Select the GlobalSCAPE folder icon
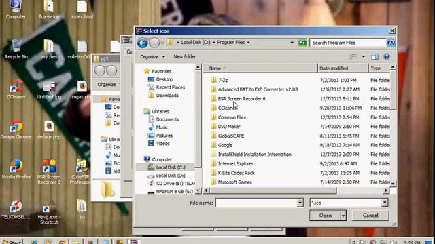The width and height of the screenshot is (435, 244). coord(213,136)
